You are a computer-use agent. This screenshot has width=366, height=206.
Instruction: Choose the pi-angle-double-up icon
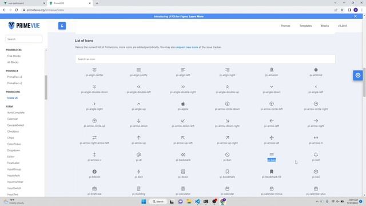click(228, 87)
